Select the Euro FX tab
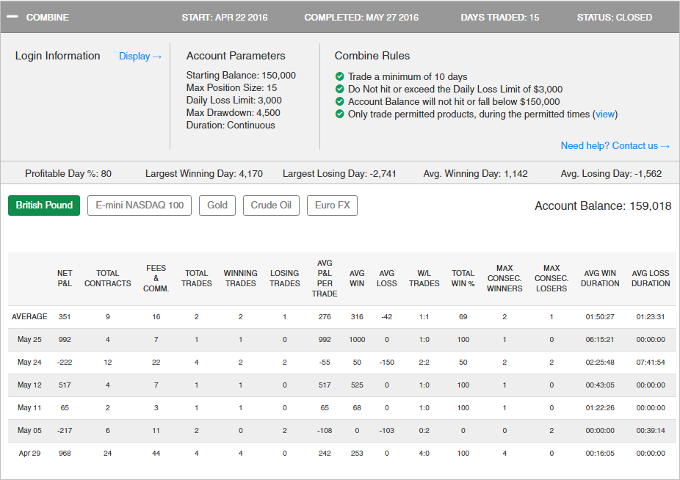 click(x=332, y=205)
